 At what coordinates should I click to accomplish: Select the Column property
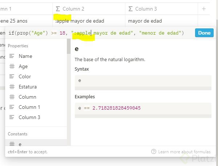tap(36, 97)
